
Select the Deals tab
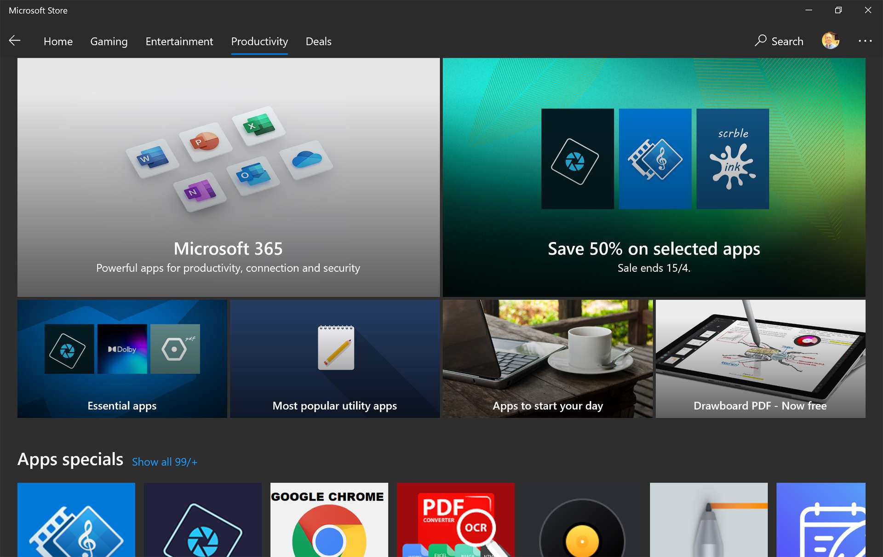318,41
